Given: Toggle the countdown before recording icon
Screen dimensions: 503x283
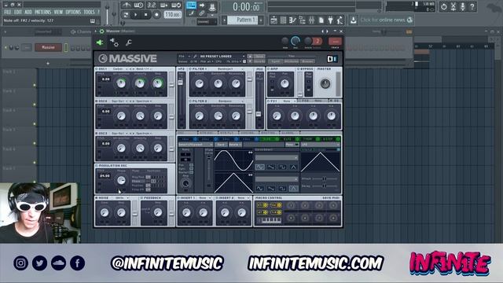Looking at the screenshot, I should [151, 6].
